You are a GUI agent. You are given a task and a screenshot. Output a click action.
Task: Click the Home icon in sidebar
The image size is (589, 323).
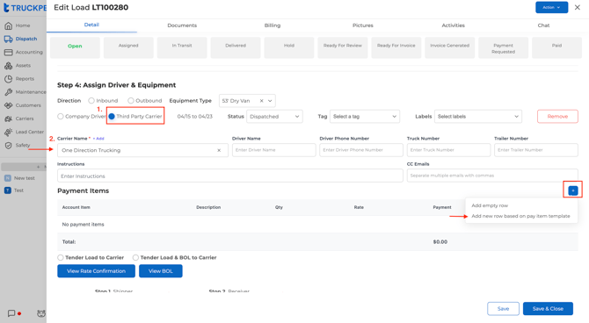click(8, 25)
